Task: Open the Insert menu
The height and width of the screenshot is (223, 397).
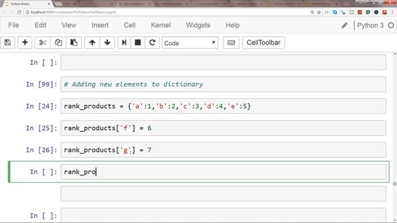Action: point(100,25)
